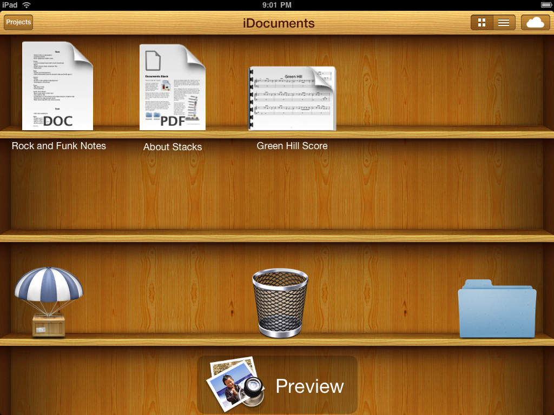The image size is (554, 415).
Task: Tap the Preview app photo icon
Action: point(235,384)
